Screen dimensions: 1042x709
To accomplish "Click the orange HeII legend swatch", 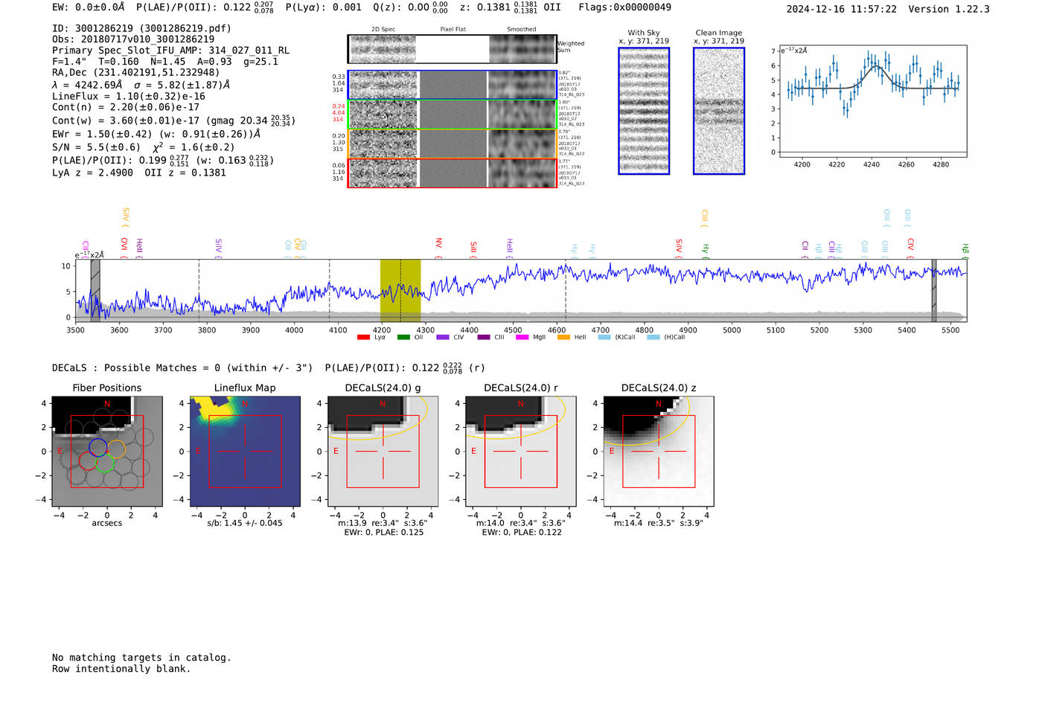I will point(563,337).
